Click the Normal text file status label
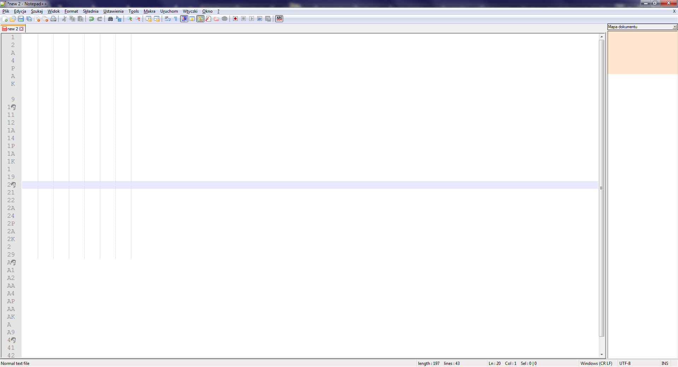Viewport: 678px width, 367px height. (15, 363)
